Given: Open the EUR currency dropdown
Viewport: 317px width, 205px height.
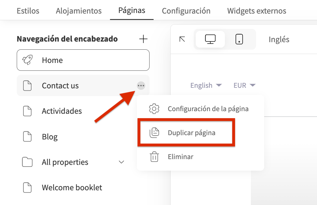Looking at the screenshot, I should (x=245, y=85).
